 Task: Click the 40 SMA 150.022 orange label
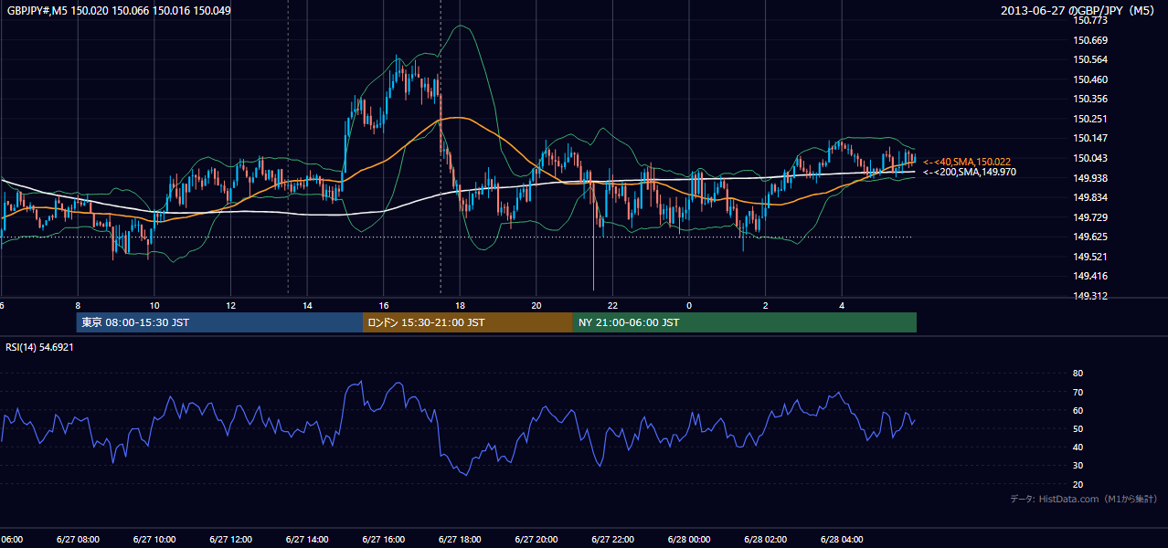[967, 162]
